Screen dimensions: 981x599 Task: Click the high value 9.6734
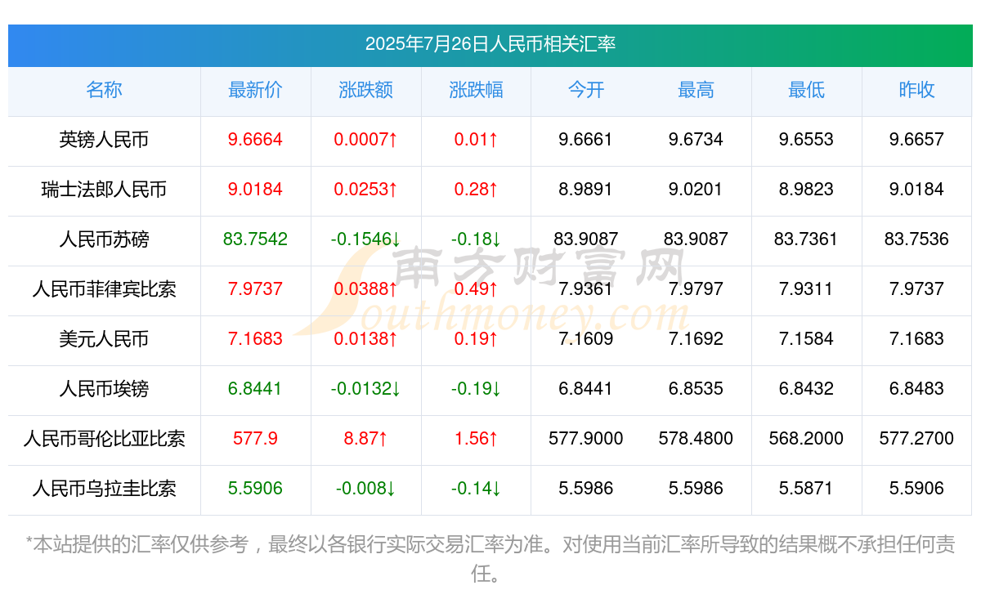[x=697, y=140]
